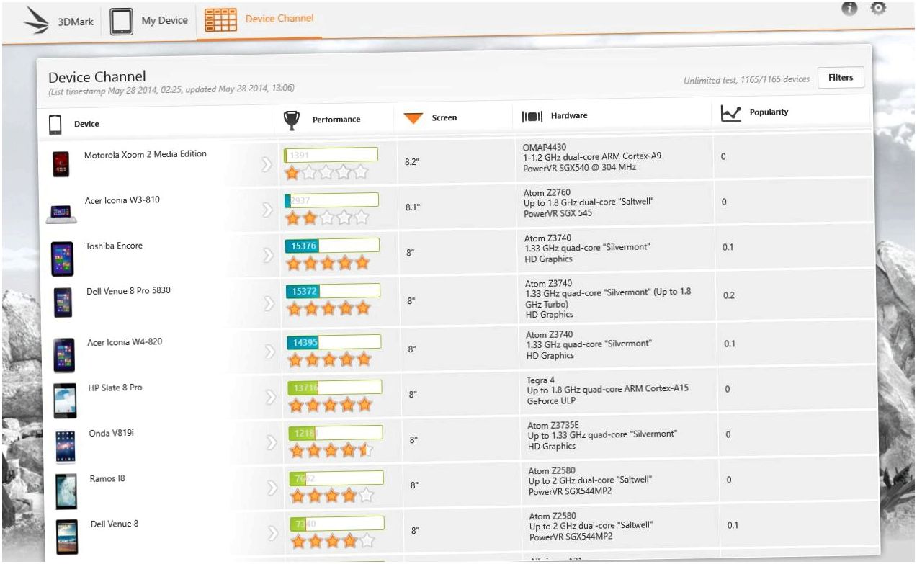Click the HP Slate 8 Pro thumbnail
Viewport: 917px width, 564px height.
[x=64, y=400]
